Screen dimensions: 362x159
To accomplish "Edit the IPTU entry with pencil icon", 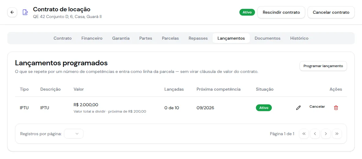I will click(298, 108).
